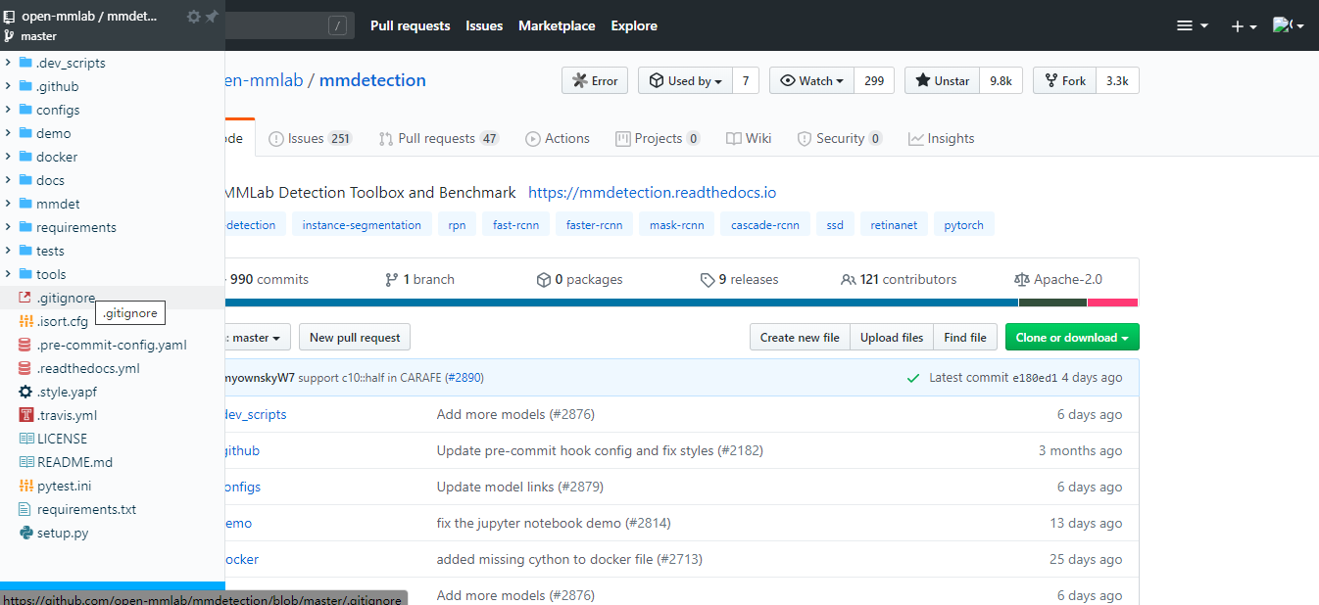
Task: Click the .readthedocs.yml file icon
Action: [x=25, y=368]
